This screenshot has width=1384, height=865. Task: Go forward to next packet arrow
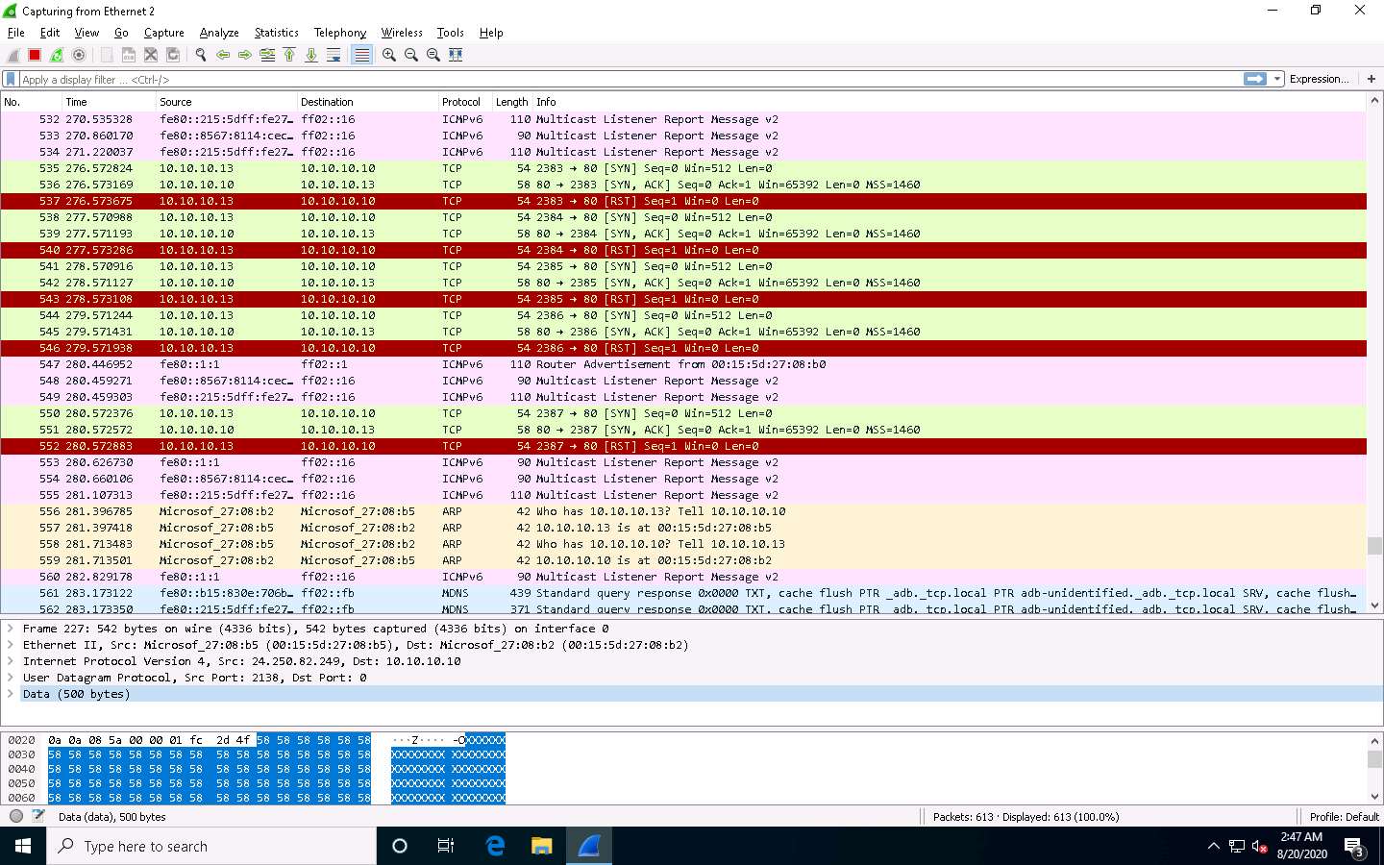[245, 55]
